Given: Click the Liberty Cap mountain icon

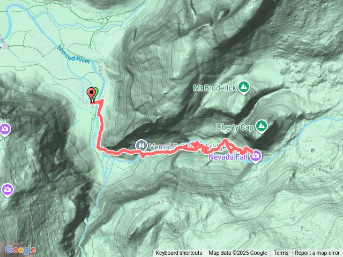Looking at the screenshot, I should pos(262,126).
